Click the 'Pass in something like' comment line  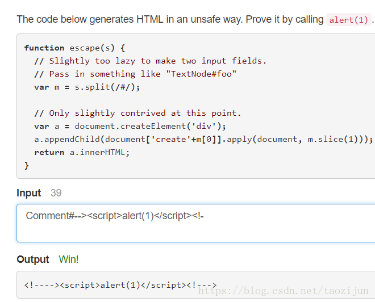(x=135, y=74)
